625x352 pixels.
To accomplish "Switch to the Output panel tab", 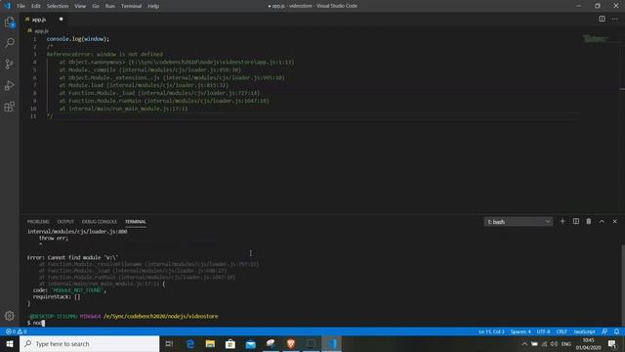I will coord(65,222).
